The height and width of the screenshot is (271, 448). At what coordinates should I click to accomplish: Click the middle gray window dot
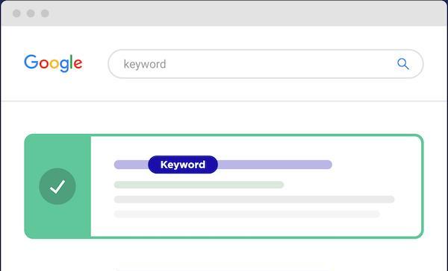[31, 13]
